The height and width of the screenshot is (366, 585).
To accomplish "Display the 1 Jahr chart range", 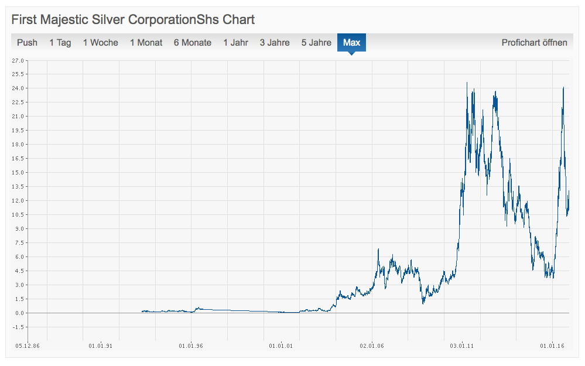I will click(x=235, y=43).
